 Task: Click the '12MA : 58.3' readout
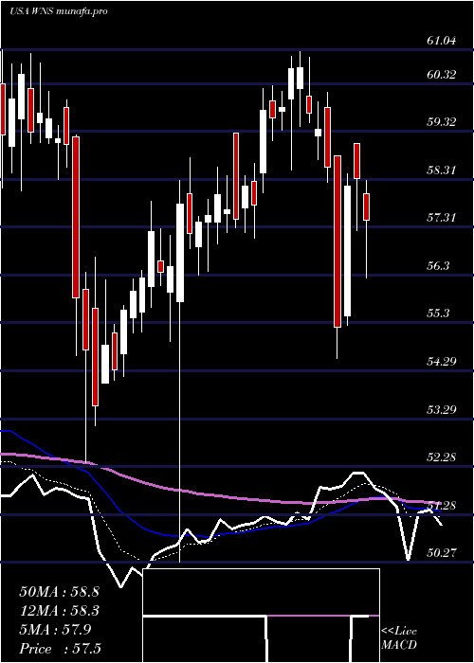59,611
